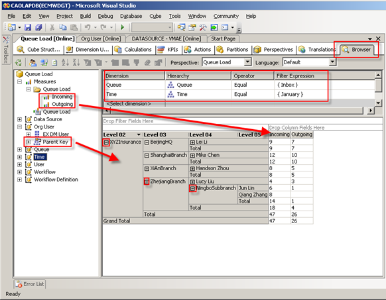Switch to the Browser tab
The image size is (386, 300).
pos(357,50)
